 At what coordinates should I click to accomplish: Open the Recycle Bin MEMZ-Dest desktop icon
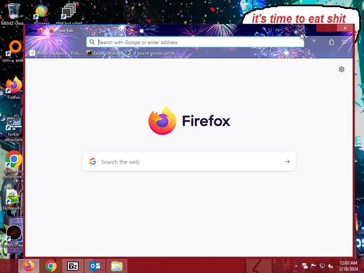point(13,14)
